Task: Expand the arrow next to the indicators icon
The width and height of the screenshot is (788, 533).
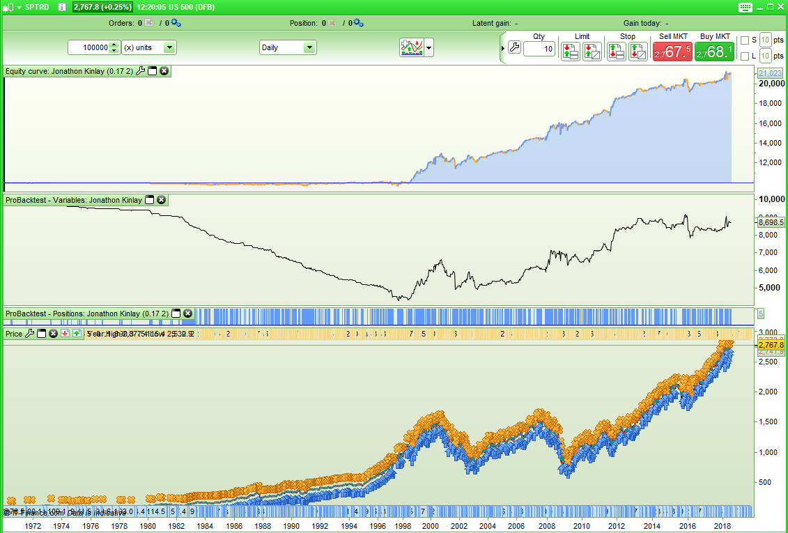Action: (x=429, y=48)
